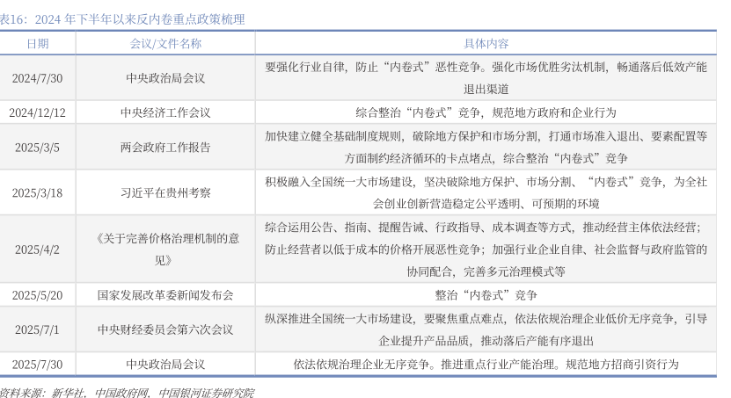Select the 2024/12/12 date cell

pyautogui.click(x=37, y=112)
